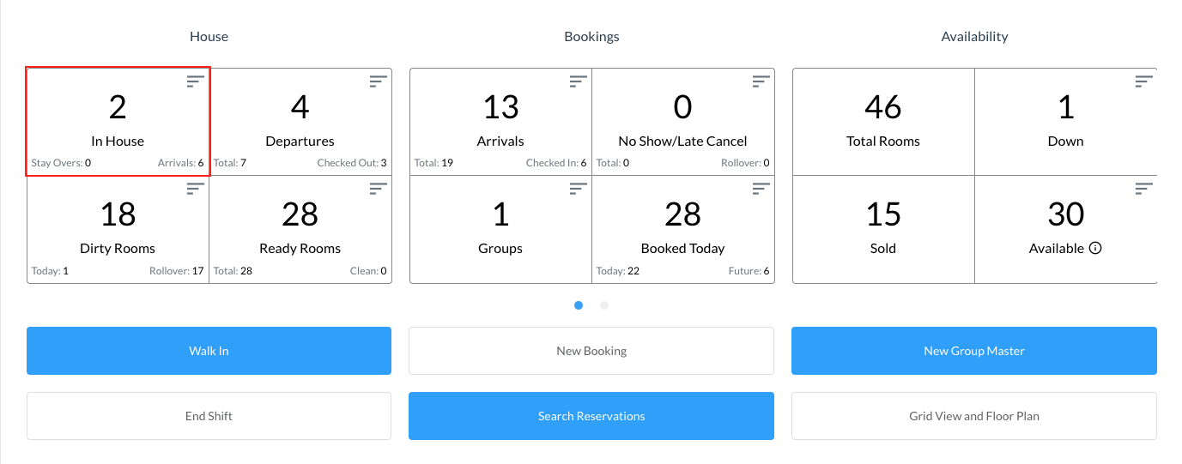Screen dimensions: 1182x464
Task: Switch to second dashboard page dot
Action: pos(604,305)
